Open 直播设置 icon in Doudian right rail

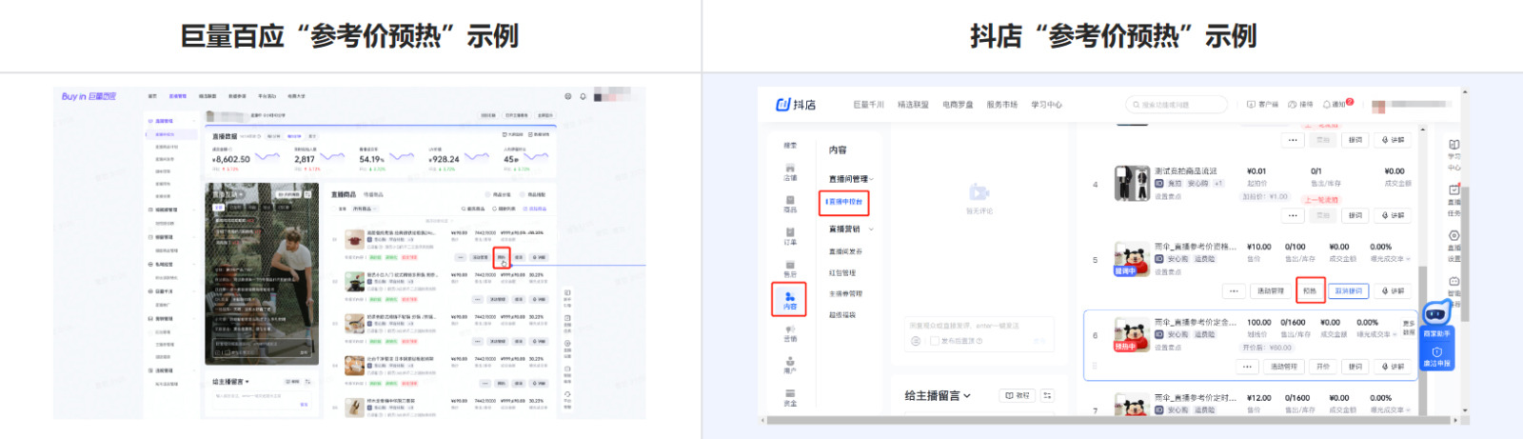pyautogui.click(x=1454, y=235)
